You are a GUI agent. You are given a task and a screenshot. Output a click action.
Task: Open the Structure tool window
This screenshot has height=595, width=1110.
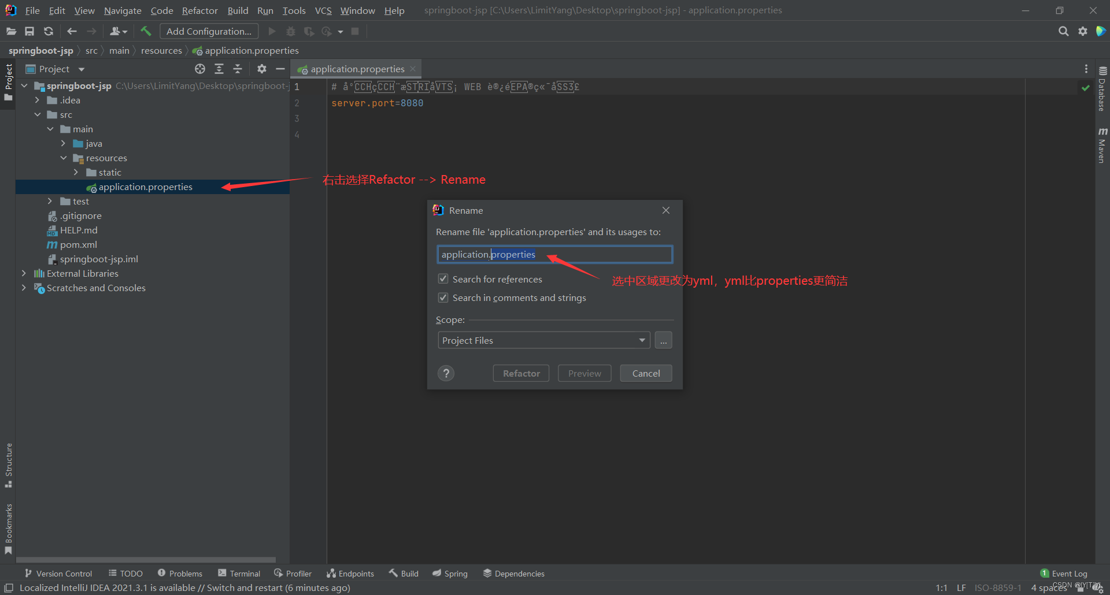(8, 465)
